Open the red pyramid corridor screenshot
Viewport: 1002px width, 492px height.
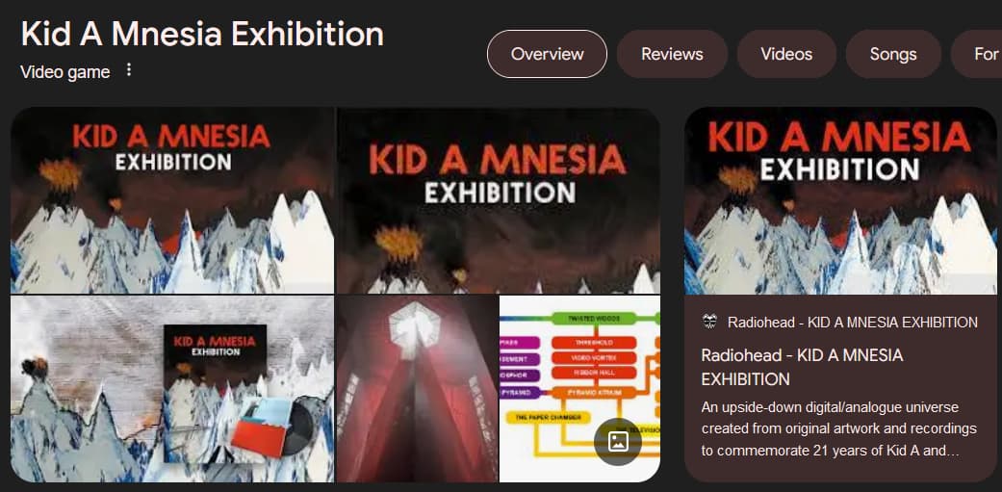pos(418,388)
